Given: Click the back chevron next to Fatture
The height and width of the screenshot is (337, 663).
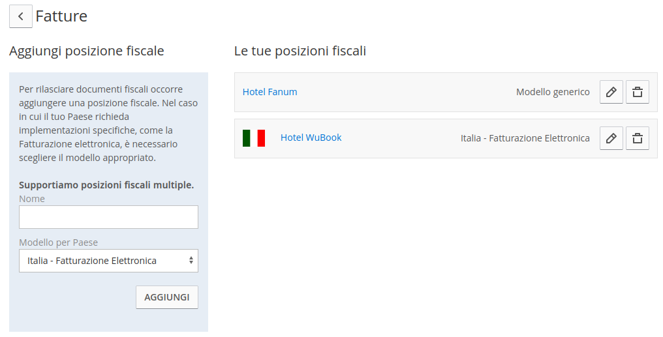Looking at the screenshot, I should pos(21,16).
